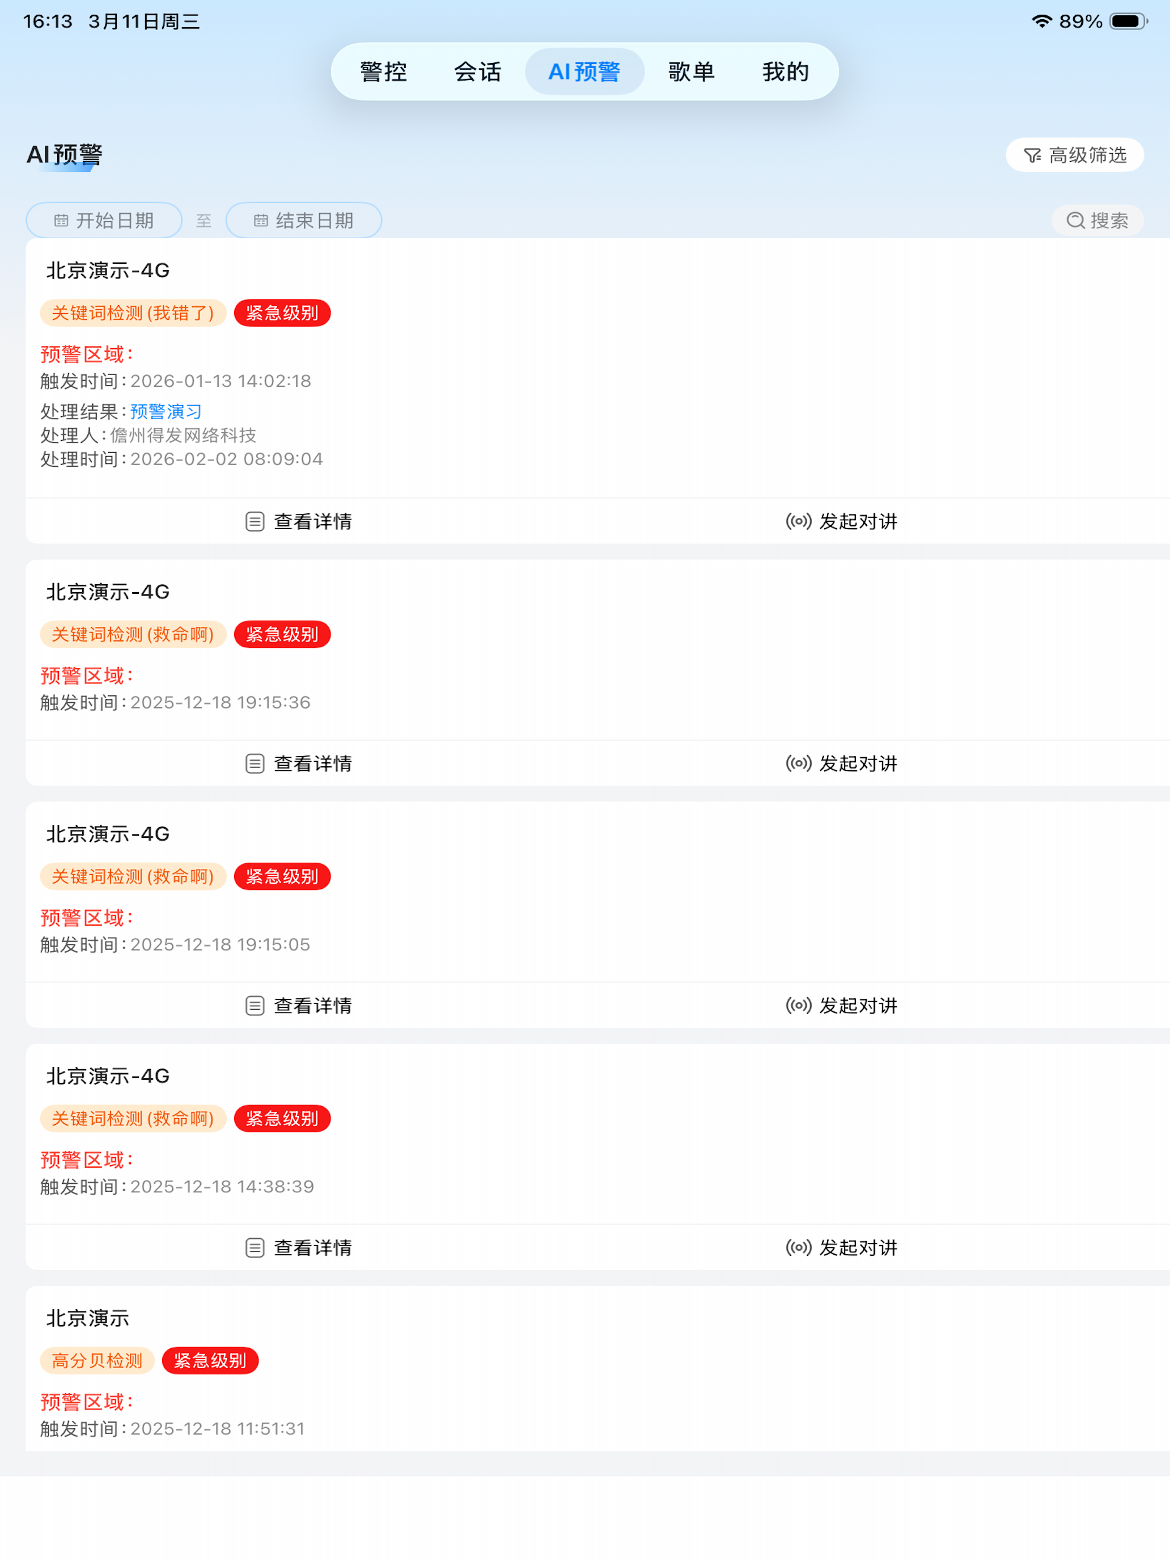This screenshot has height=1561, width=1170.
Task: Click the 16:13 clock in status bar
Action: pos(48,21)
